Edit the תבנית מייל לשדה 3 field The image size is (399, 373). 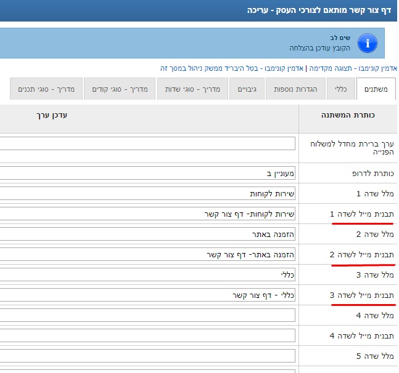[147, 295]
